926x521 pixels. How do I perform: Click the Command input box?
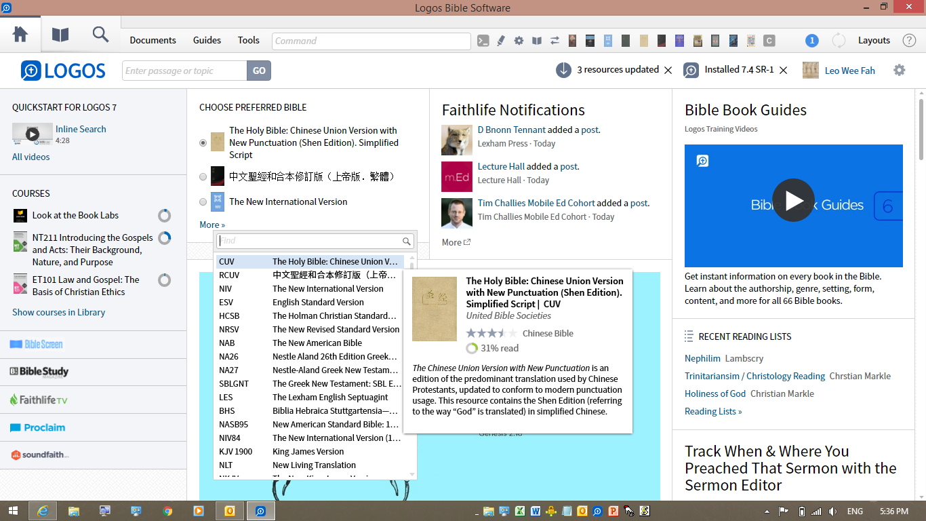371,41
